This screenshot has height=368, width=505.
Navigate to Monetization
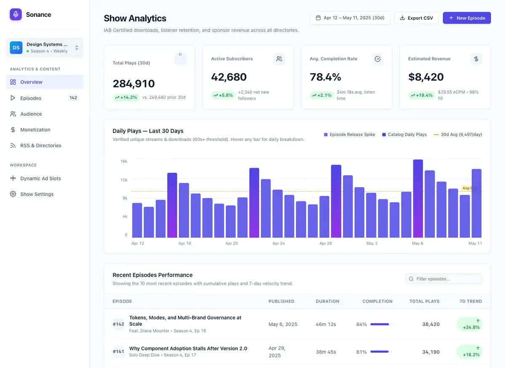(x=45, y=130)
